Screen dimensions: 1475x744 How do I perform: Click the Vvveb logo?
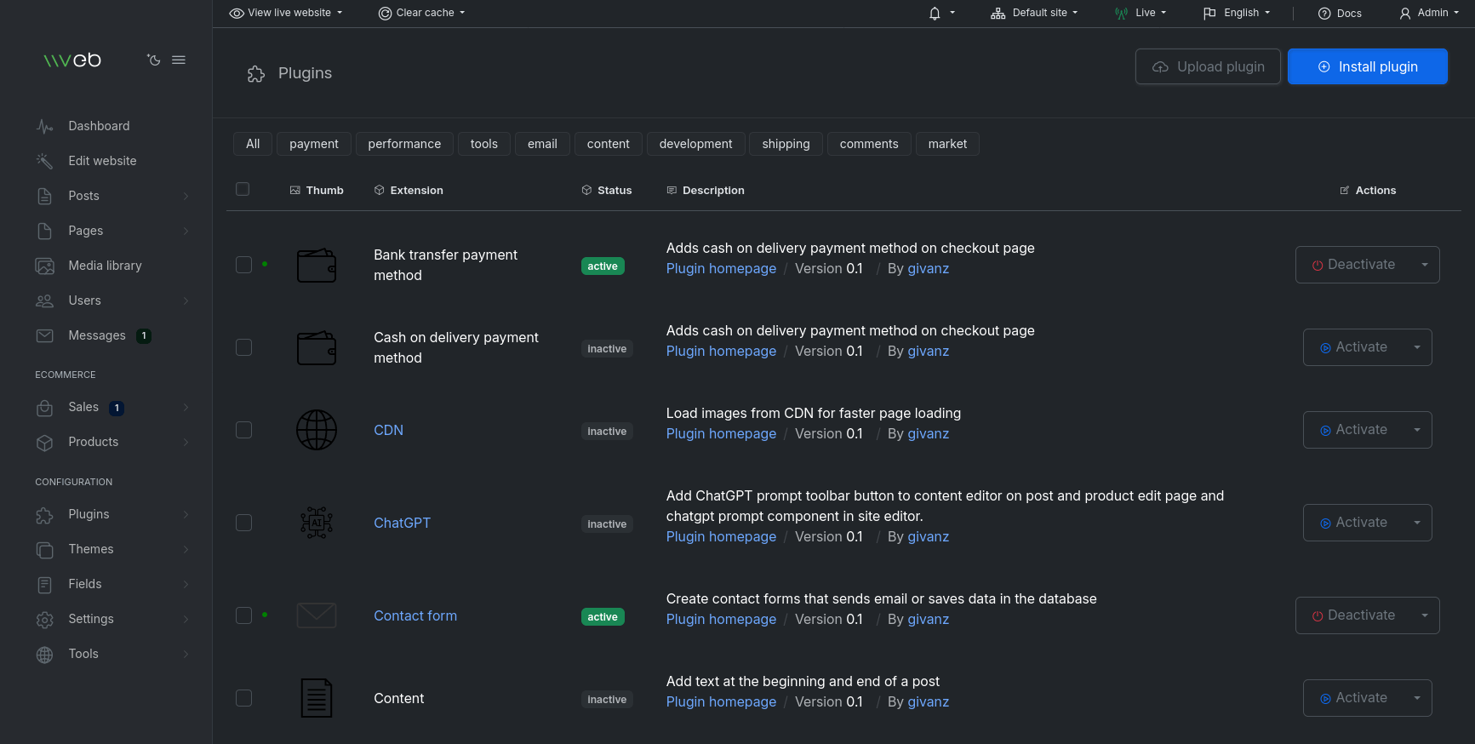[72, 60]
